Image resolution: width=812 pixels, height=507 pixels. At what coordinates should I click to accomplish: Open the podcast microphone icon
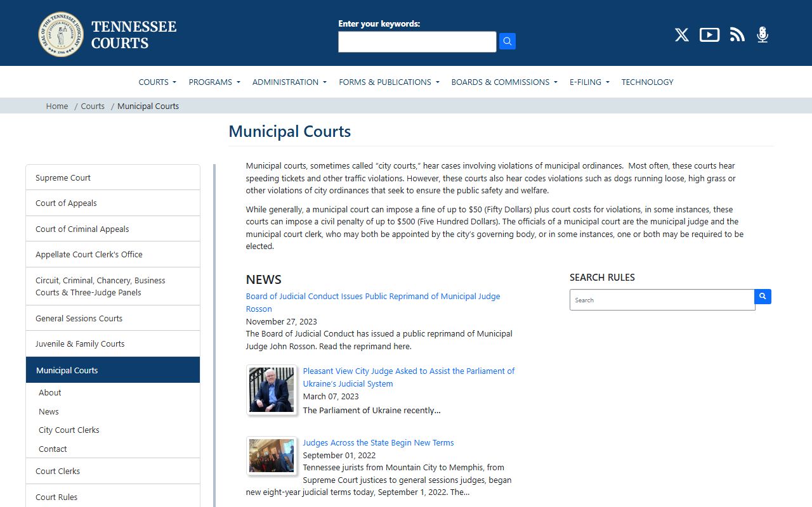[763, 35]
